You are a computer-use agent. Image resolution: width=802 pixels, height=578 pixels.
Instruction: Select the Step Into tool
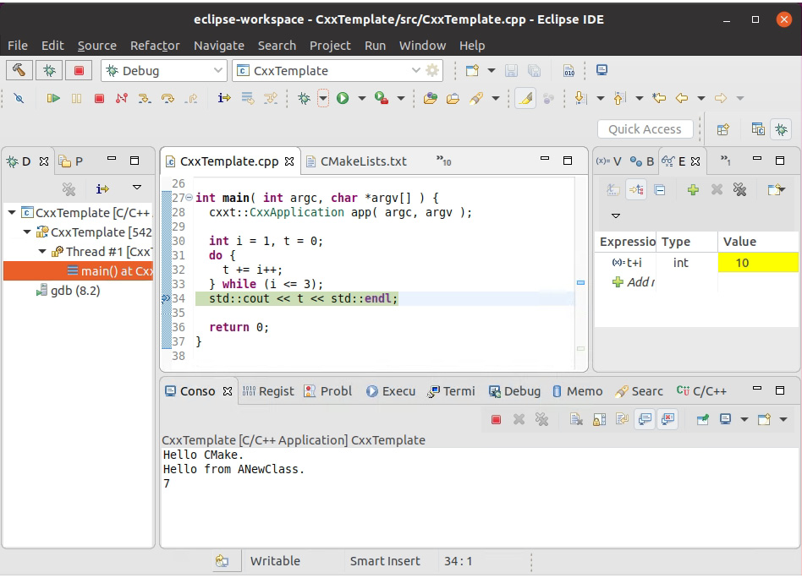tap(143, 98)
